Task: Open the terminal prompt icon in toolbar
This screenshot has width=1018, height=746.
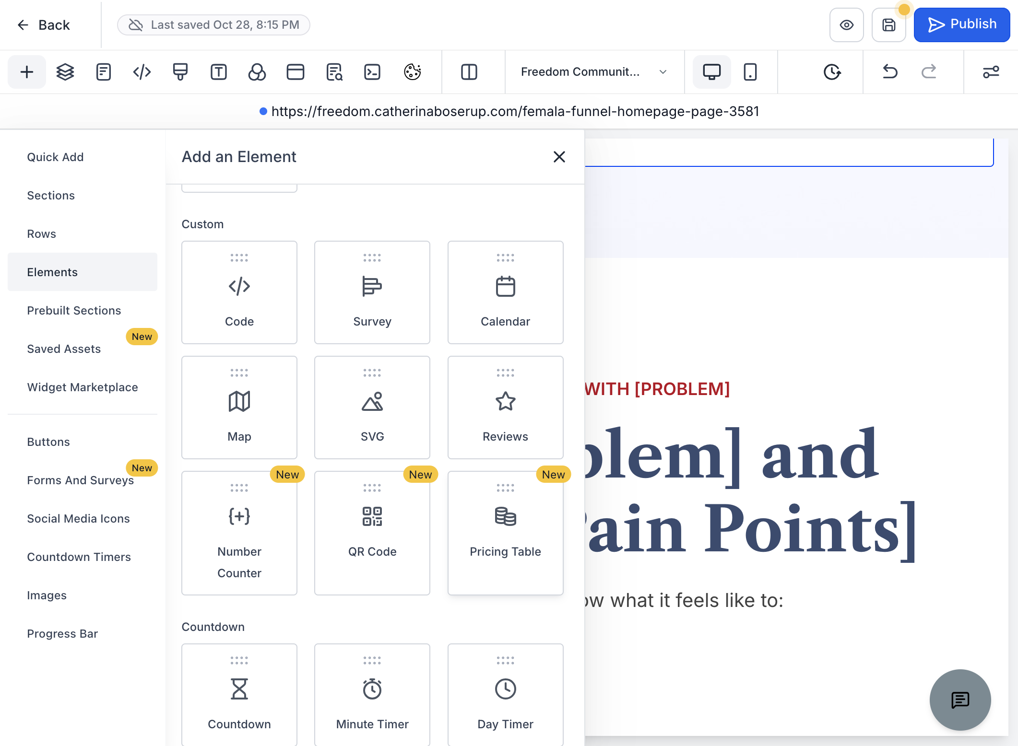Action: (x=372, y=72)
